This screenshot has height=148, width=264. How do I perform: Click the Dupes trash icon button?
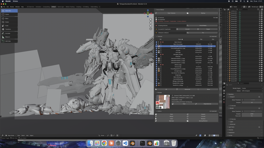click(198, 29)
